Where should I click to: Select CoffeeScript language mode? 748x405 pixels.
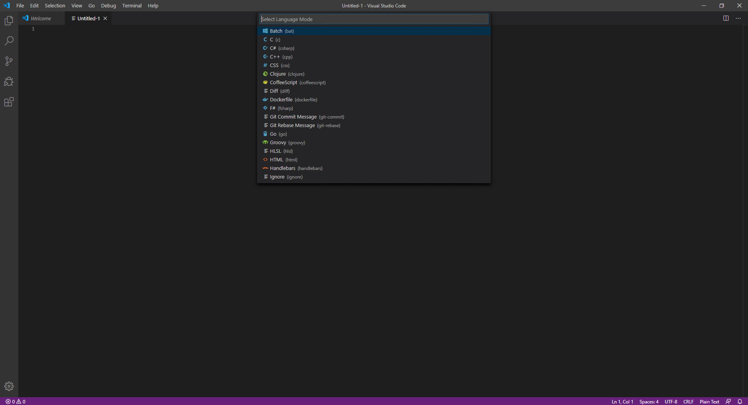[x=374, y=82]
